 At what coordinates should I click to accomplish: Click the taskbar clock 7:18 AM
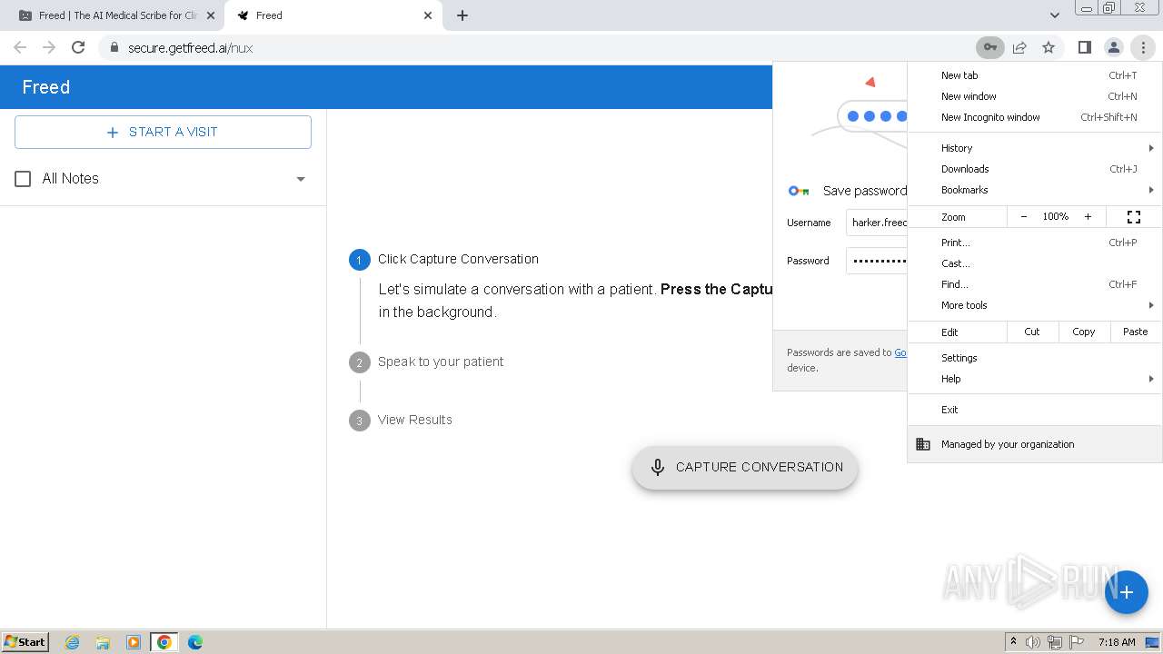tap(1117, 642)
